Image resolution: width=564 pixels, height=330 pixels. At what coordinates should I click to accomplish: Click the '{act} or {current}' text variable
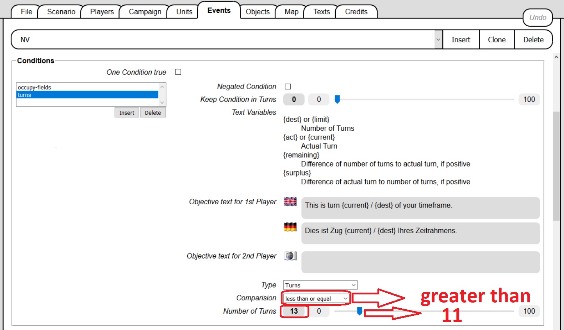point(309,137)
